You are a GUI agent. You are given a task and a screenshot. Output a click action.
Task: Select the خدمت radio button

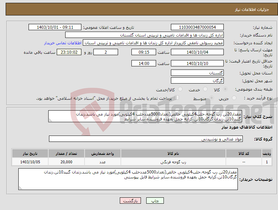[x=205, y=89]
